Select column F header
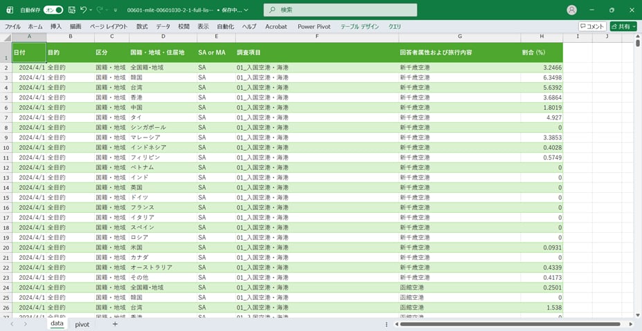The height and width of the screenshot is (331, 642). [316, 37]
